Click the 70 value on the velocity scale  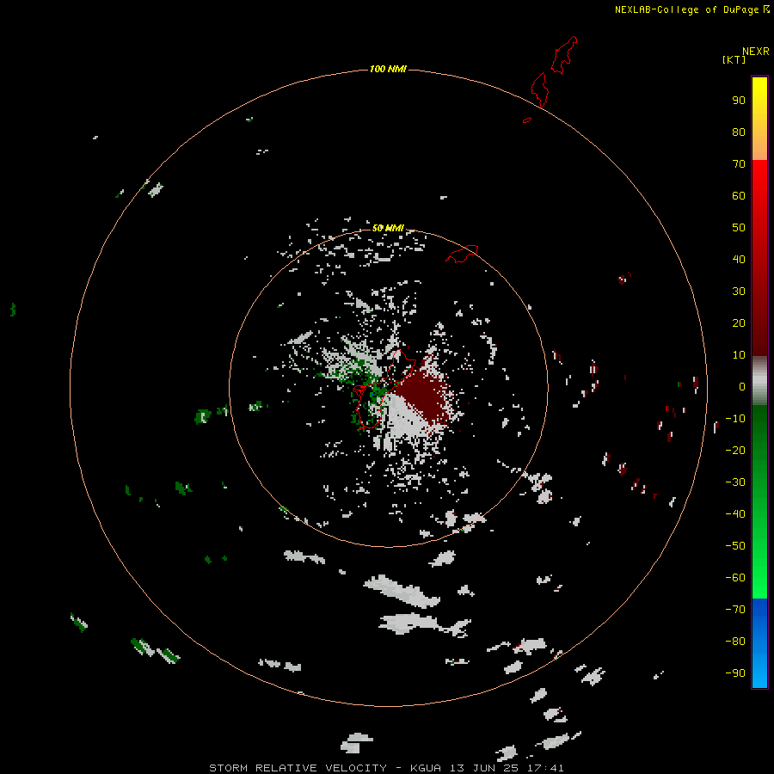(x=739, y=164)
